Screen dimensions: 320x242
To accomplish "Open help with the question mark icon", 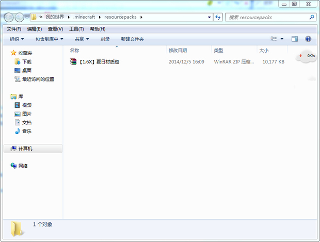I will pos(308,39).
